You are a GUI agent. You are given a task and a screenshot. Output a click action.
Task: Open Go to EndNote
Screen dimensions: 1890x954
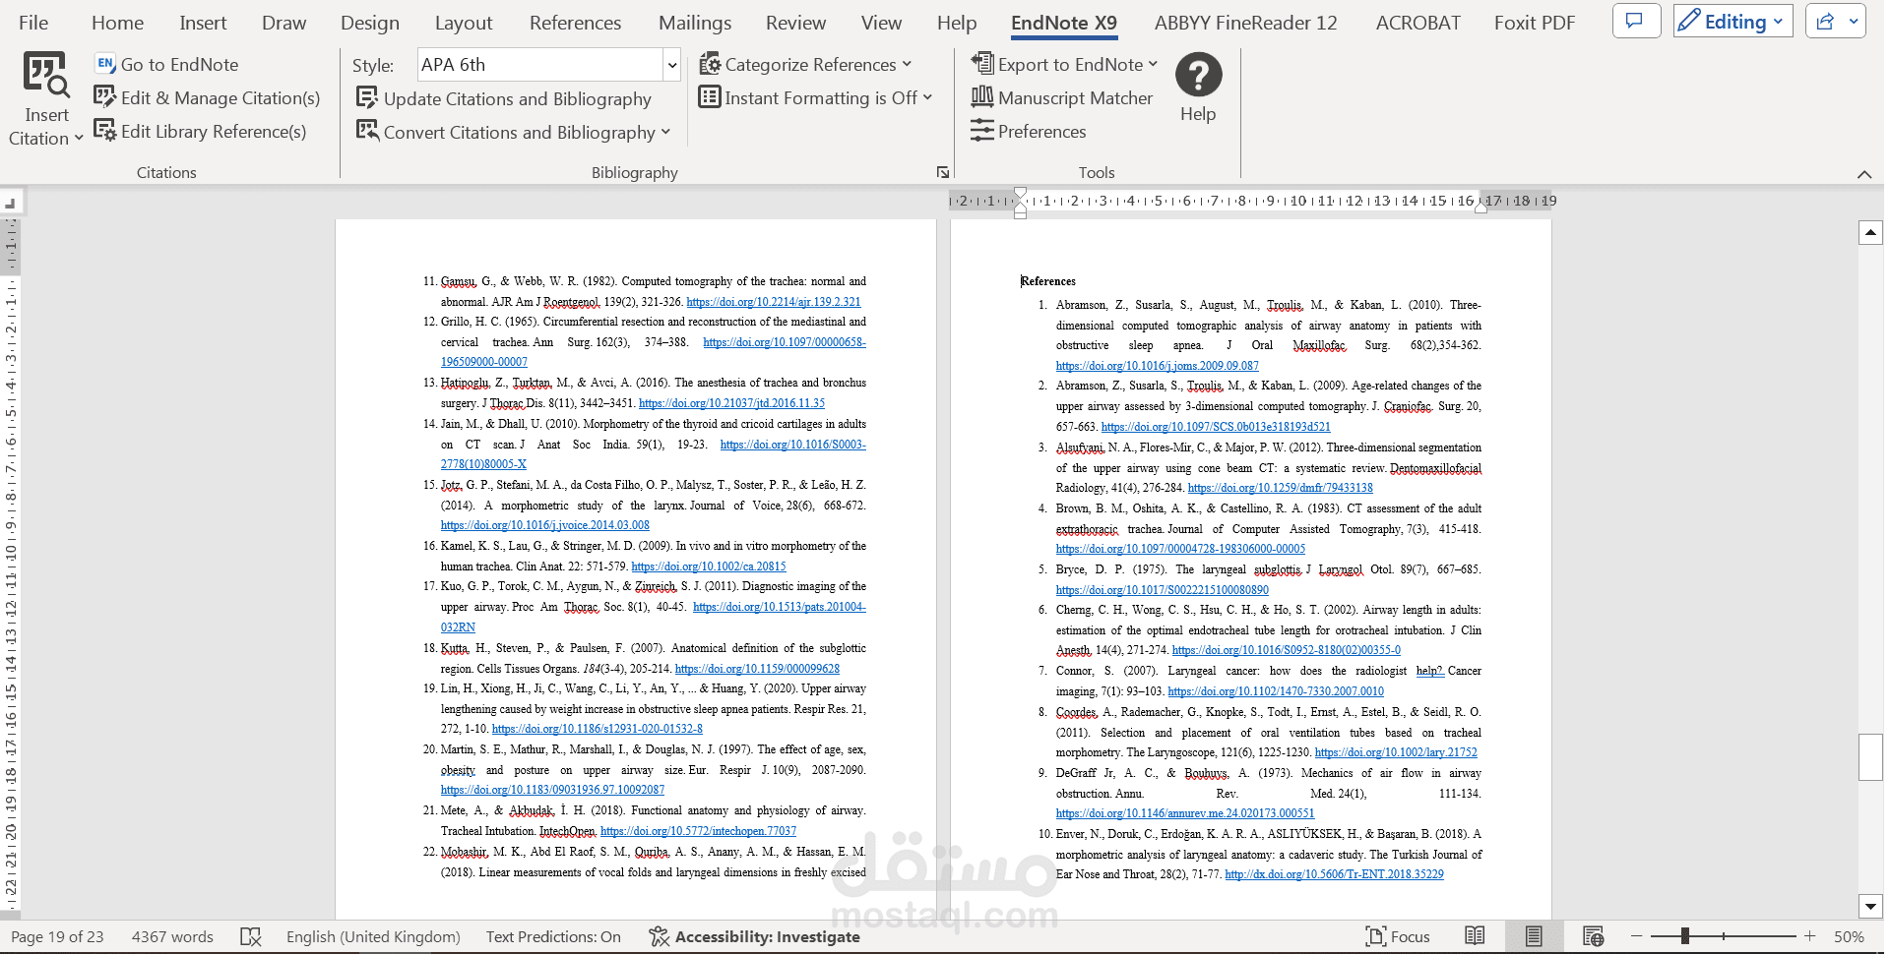point(166,65)
